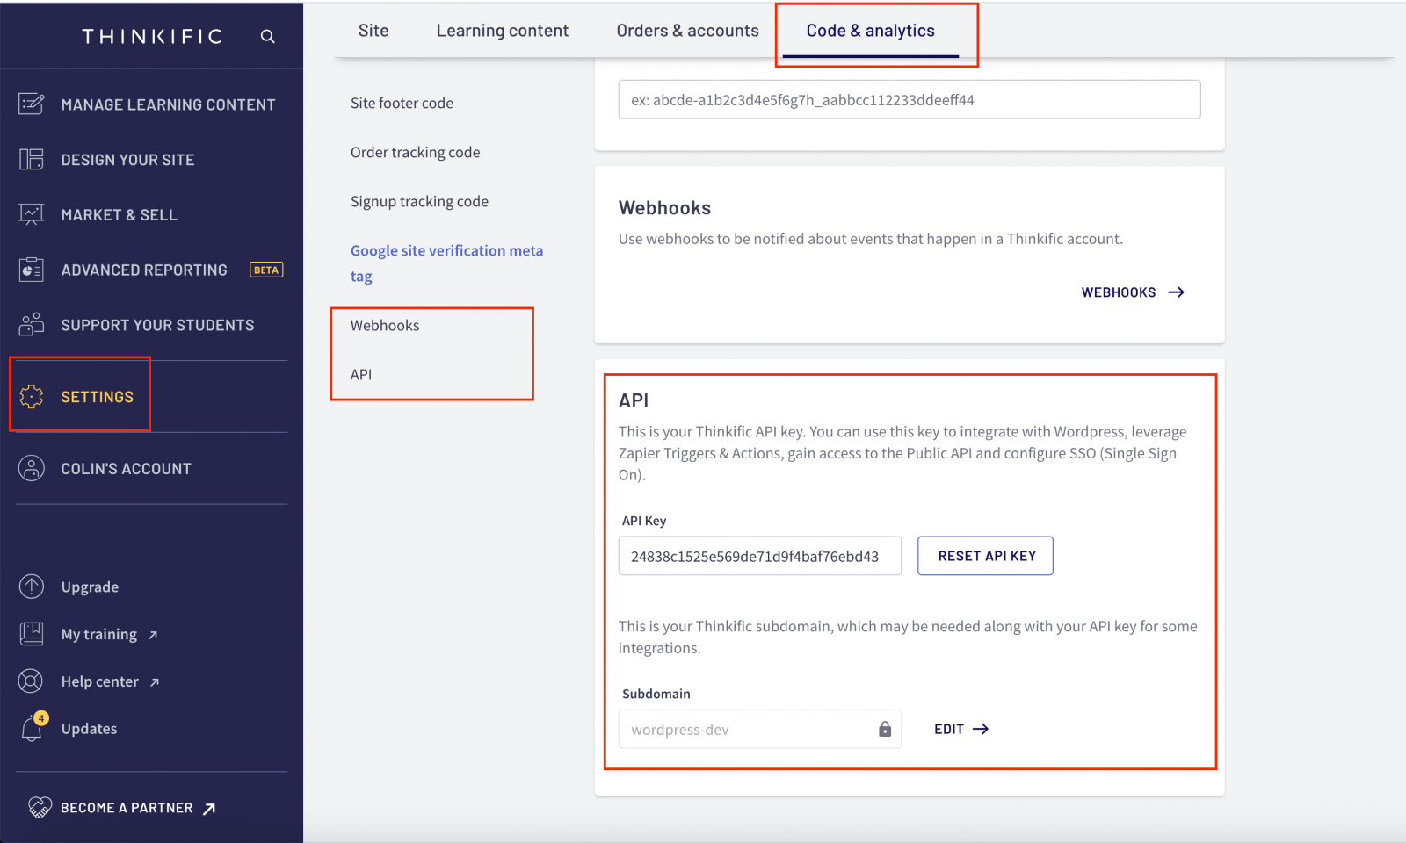Viewport: 1406px width, 843px height.
Task: Open Help center link
Action: (100, 681)
